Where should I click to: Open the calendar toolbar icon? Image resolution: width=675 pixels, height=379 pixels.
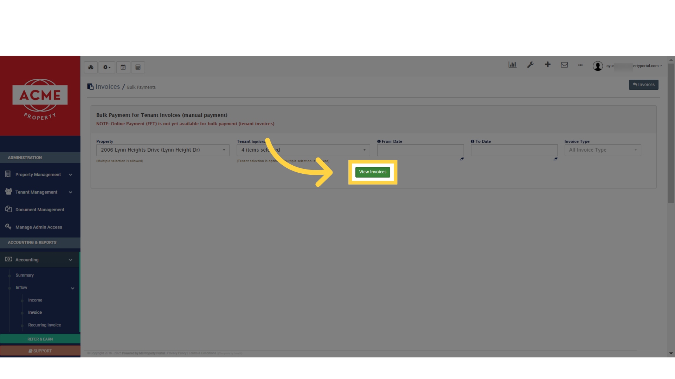123,67
